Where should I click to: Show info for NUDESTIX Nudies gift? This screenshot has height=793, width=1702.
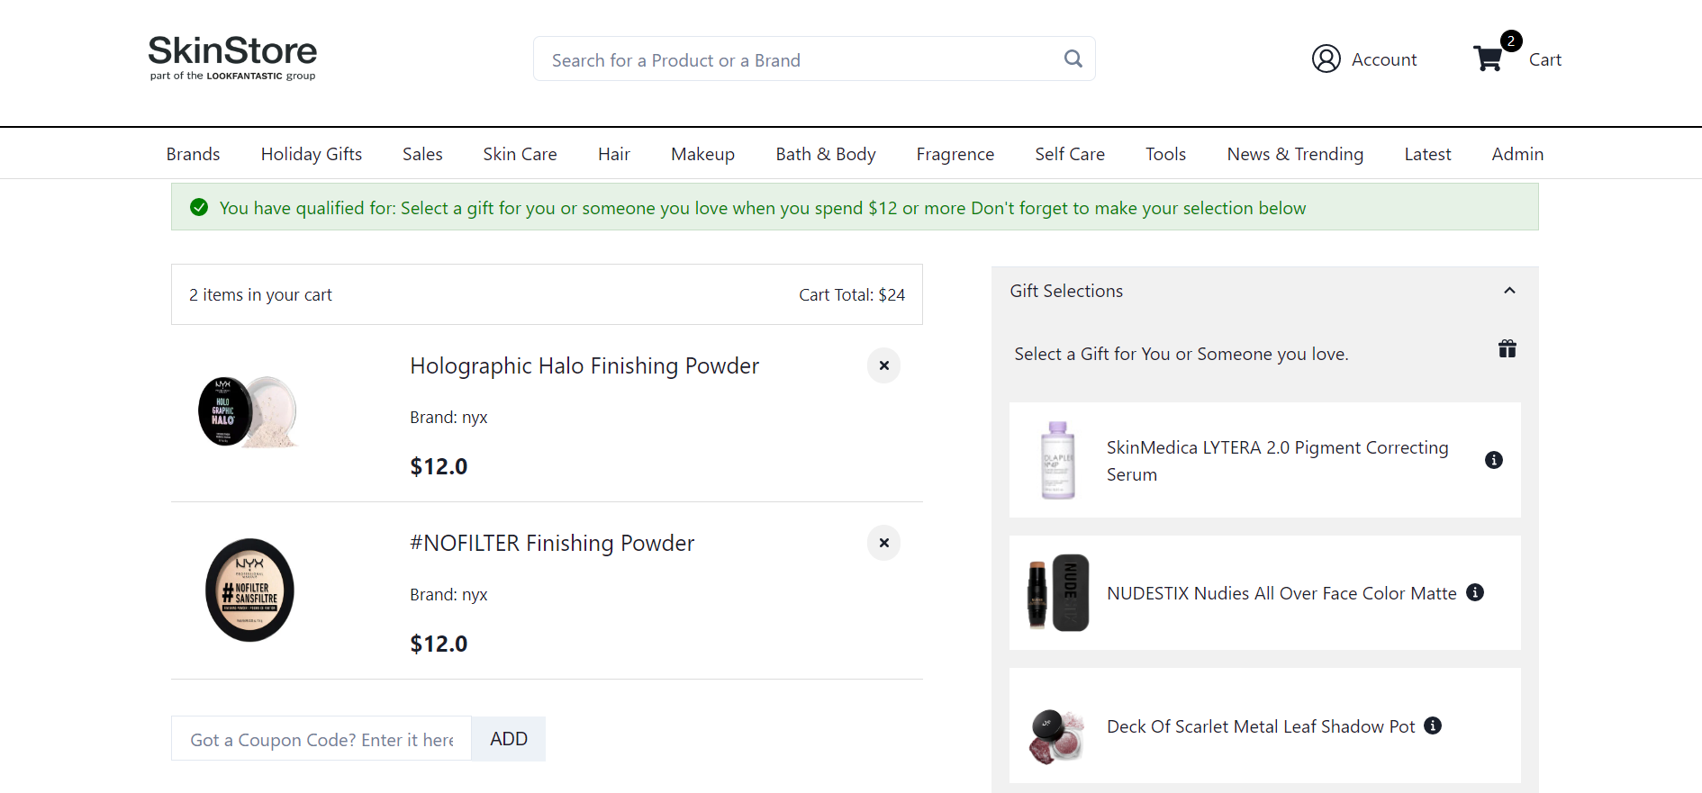coord(1475,592)
